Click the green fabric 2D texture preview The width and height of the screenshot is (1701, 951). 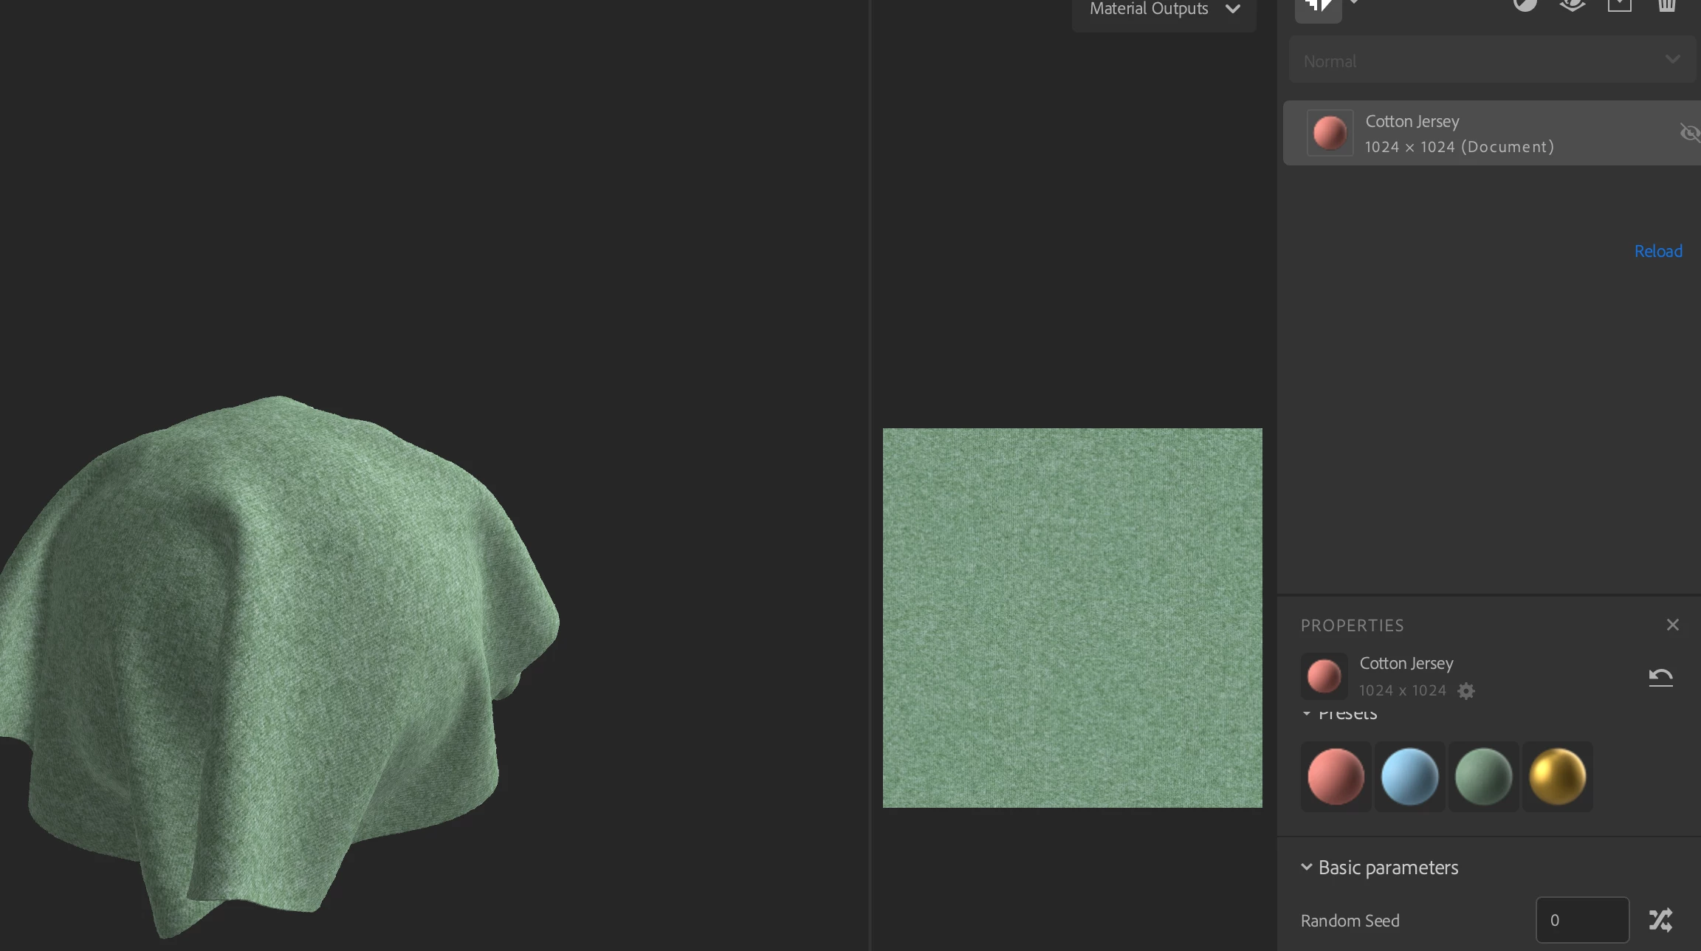1072,617
